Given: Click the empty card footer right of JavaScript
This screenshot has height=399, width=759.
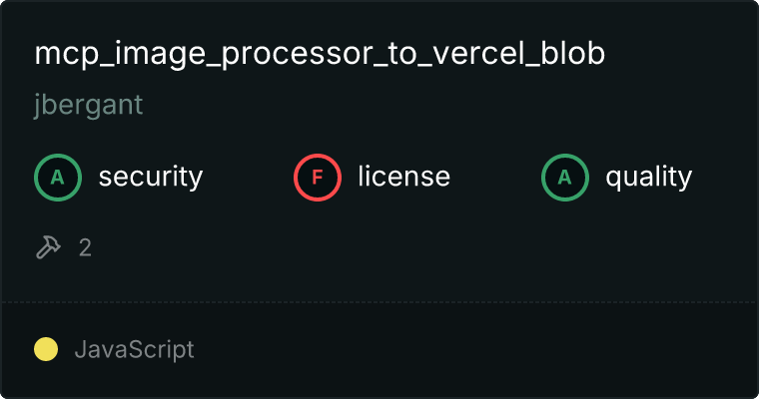Looking at the screenshot, I should [479, 349].
